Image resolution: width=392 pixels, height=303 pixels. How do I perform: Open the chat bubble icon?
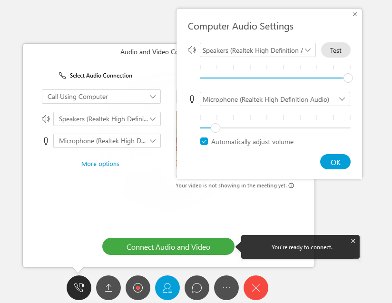tap(196, 288)
